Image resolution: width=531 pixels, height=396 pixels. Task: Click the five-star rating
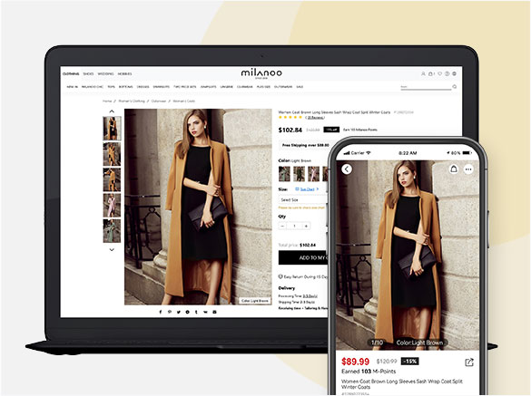pos(290,117)
